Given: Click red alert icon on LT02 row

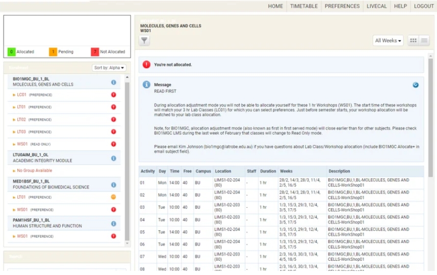Looking at the screenshot, I should pos(113,119).
